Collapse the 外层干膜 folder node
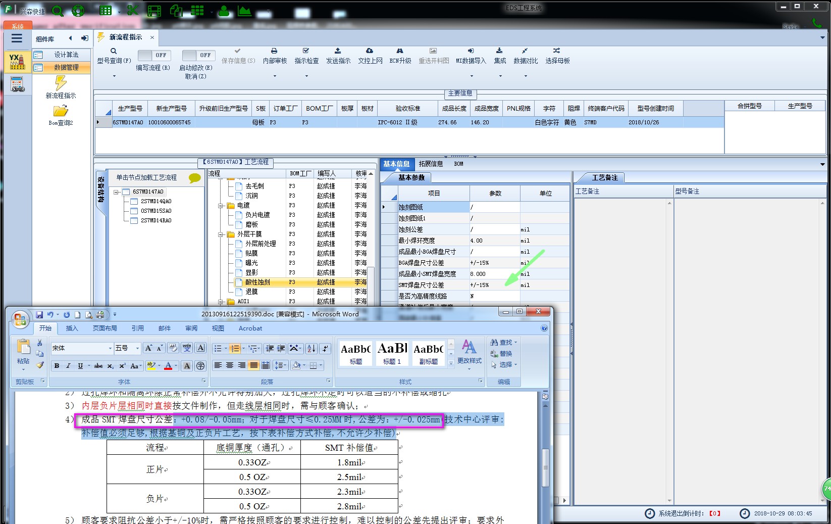Image resolution: width=831 pixels, height=524 pixels. tap(221, 234)
